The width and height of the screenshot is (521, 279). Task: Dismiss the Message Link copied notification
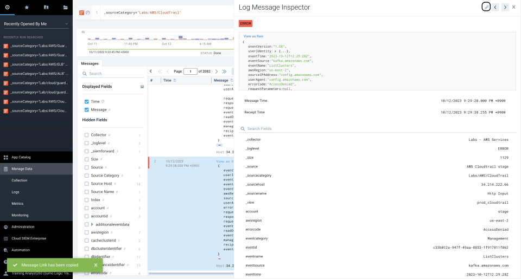pyautogui.click(x=96, y=265)
